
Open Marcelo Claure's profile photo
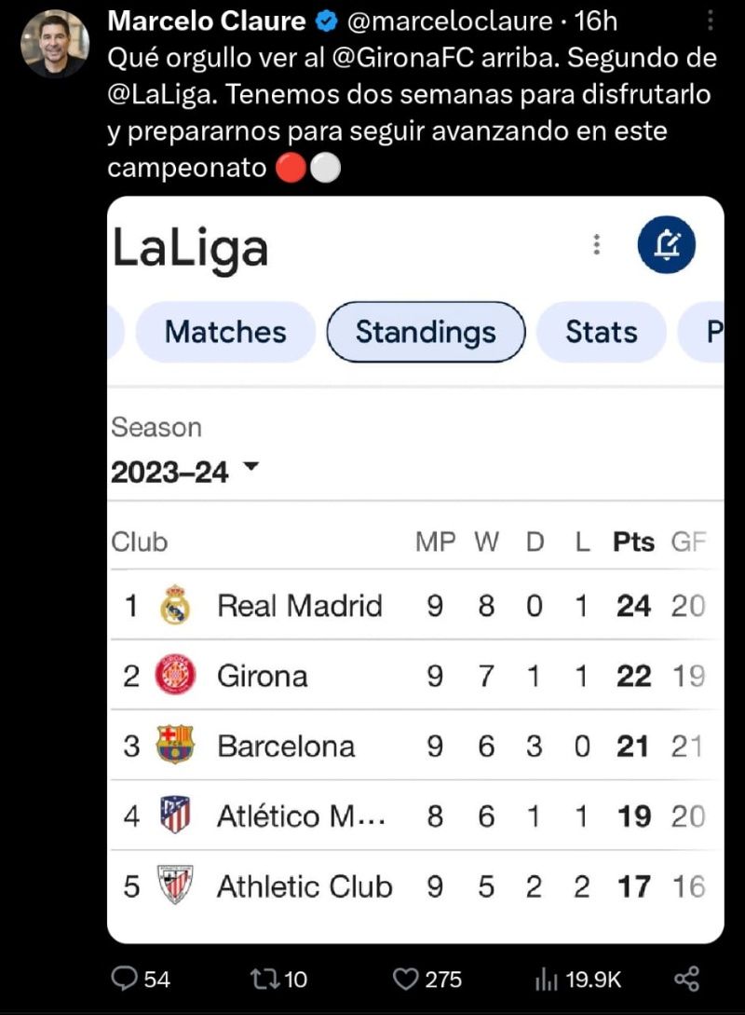click(54, 44)
